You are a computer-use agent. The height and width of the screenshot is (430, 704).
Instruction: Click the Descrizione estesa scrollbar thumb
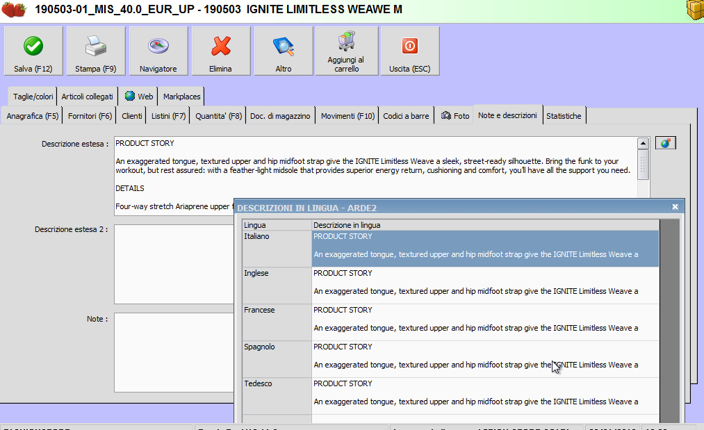click(643, 164)
